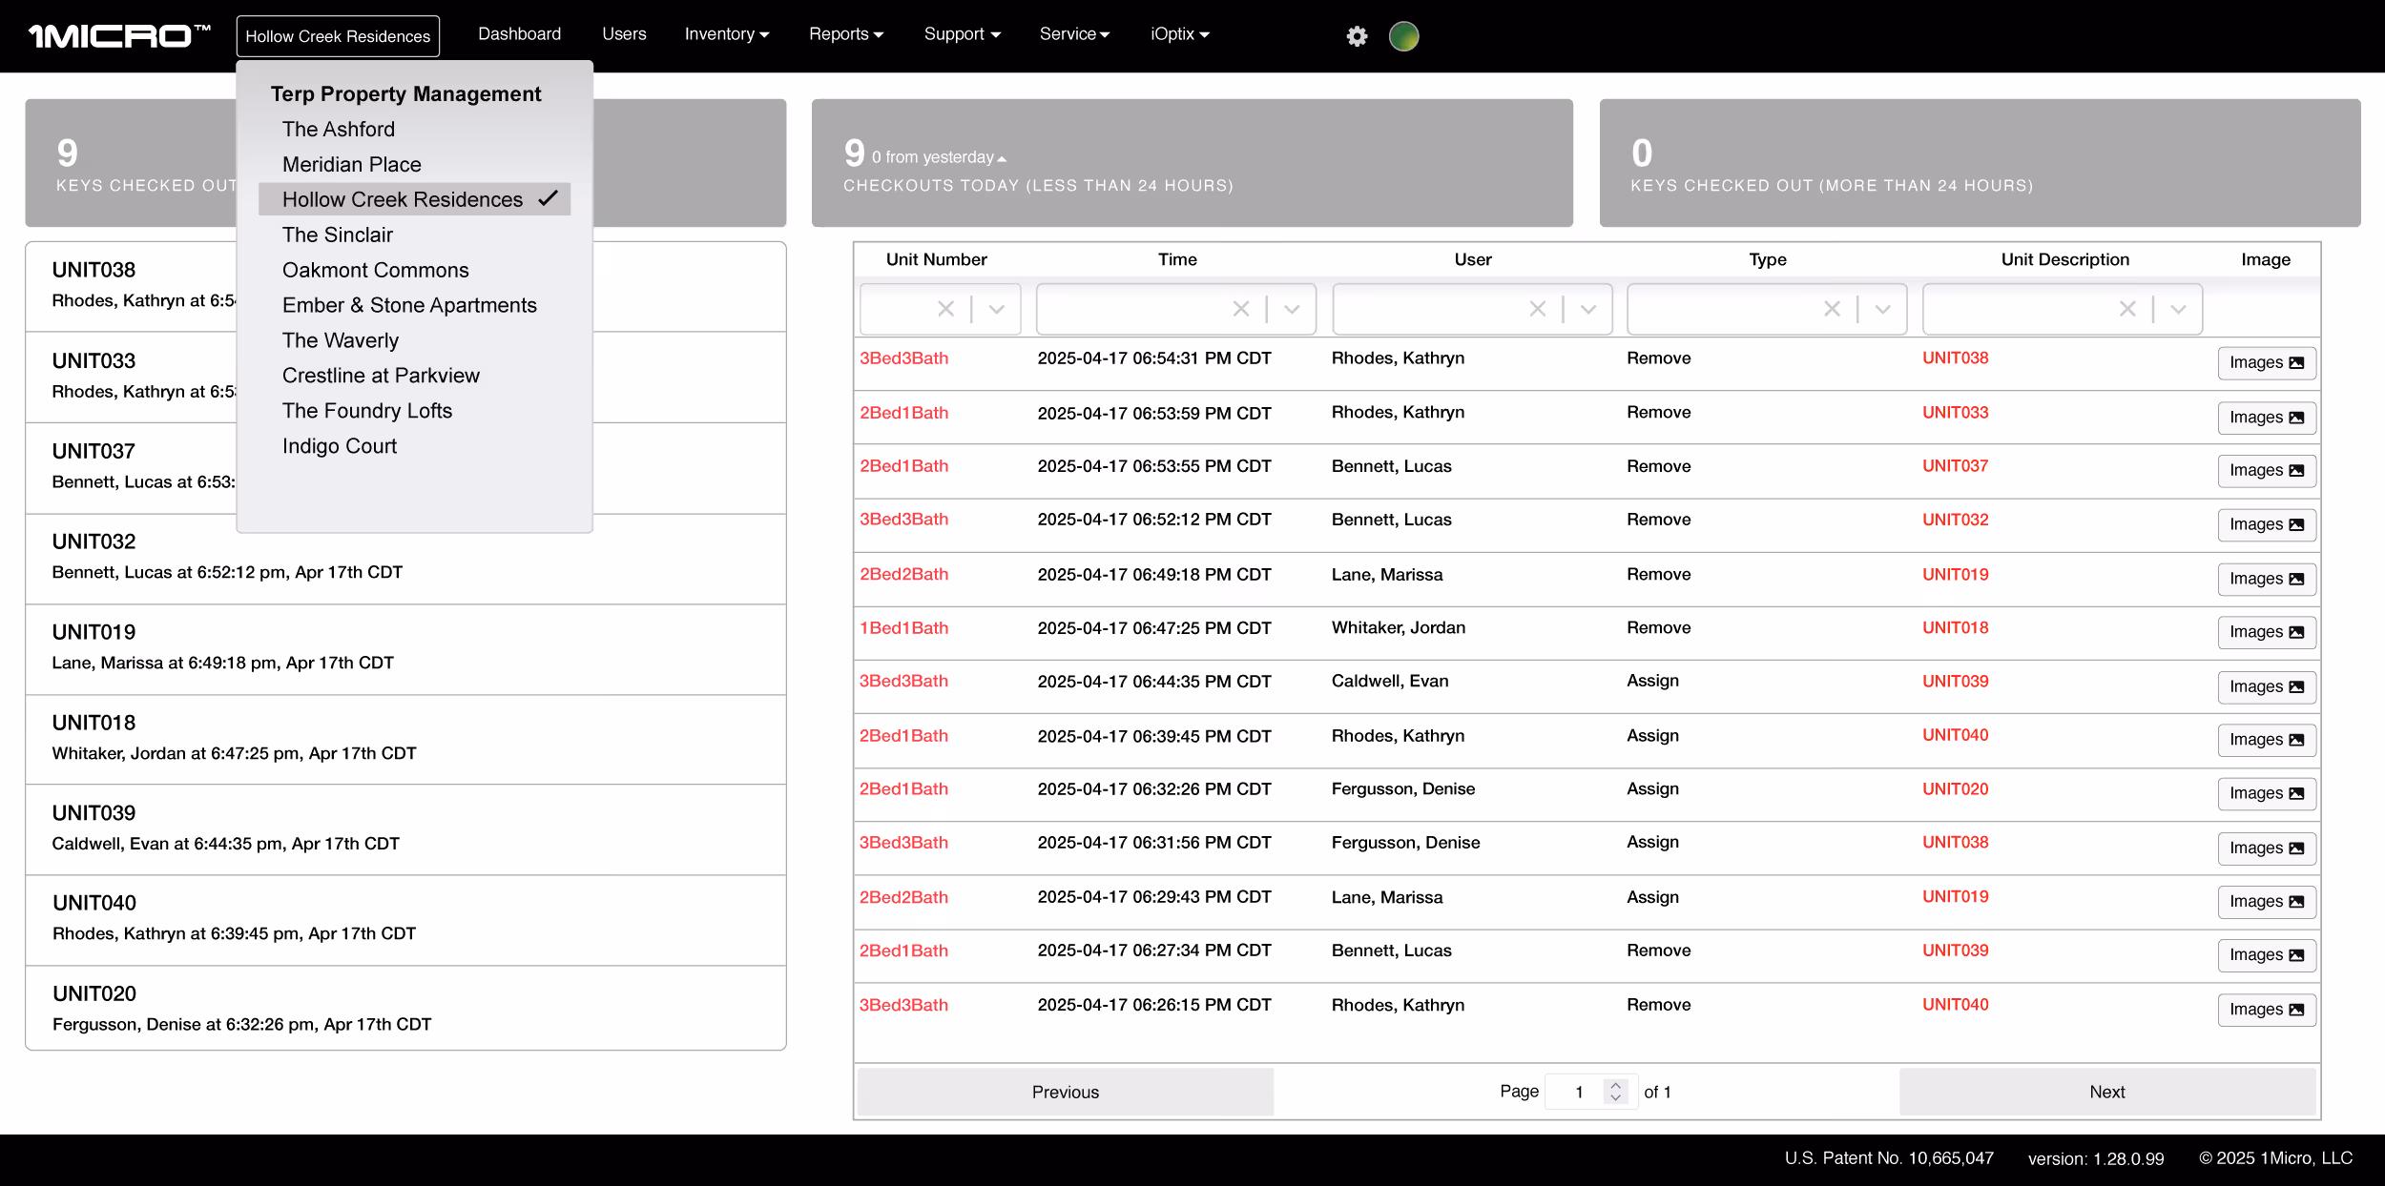
Task: Go to the Next page of results
Action: point(2106,1092)
